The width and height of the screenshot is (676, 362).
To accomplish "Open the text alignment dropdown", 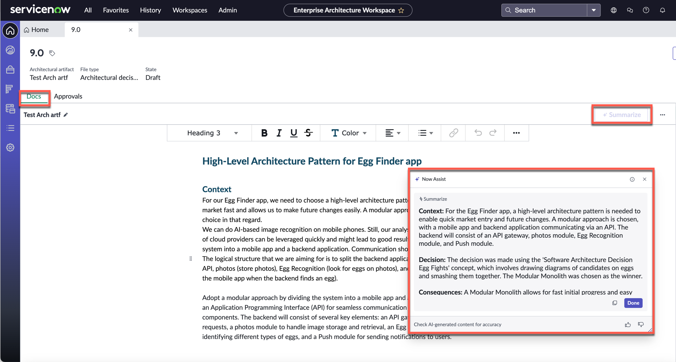I will pyautogui.click(x=393, y=133).
